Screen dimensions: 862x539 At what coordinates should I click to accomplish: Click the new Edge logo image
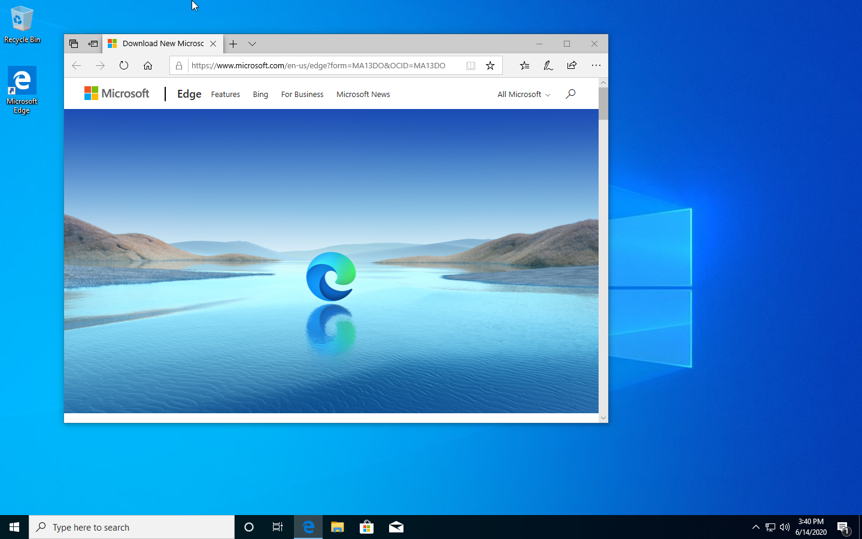(331, 276)
